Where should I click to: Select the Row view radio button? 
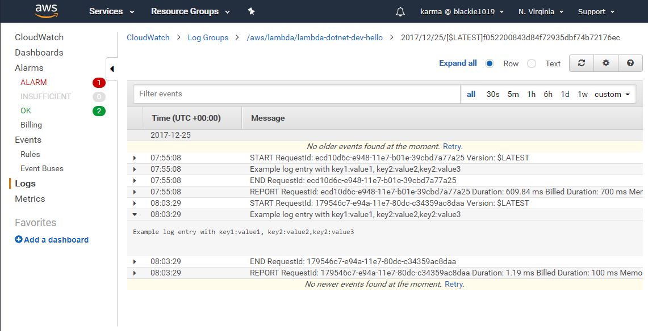[x=490, y=63]
